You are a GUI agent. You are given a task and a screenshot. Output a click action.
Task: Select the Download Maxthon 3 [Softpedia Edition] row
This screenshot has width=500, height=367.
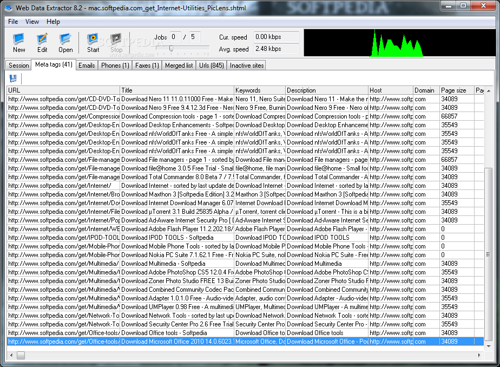coord(245,194)
